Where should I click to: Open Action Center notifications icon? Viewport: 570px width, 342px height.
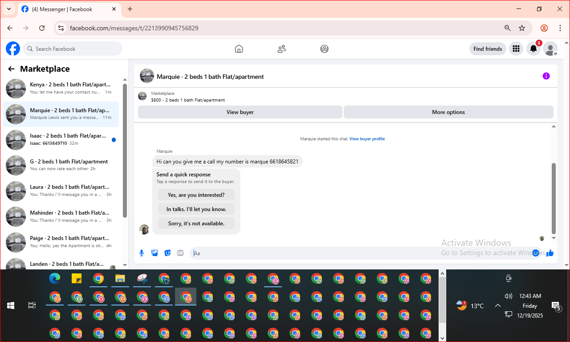point(556,306)
